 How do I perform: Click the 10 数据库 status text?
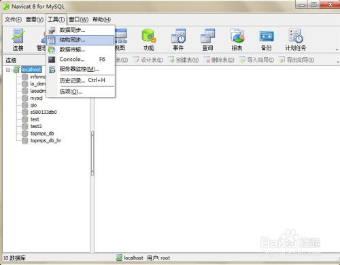14,258
